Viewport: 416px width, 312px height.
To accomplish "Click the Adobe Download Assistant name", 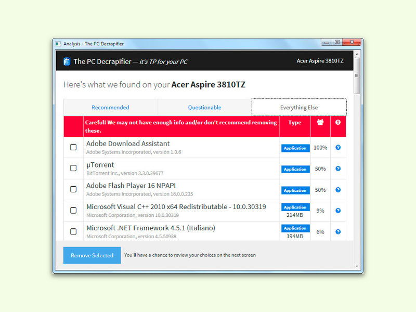I will pyautogui.click(x=128, y=144).
